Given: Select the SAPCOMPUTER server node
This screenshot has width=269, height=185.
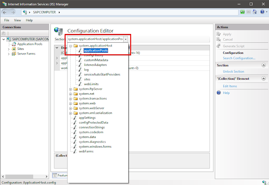Looking at the screenshot, I should (x=30, y=39).
